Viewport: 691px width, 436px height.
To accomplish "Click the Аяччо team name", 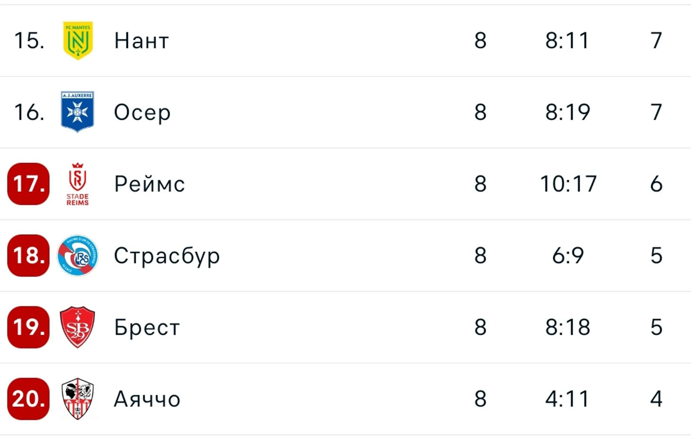I will [x=147, y=400].
